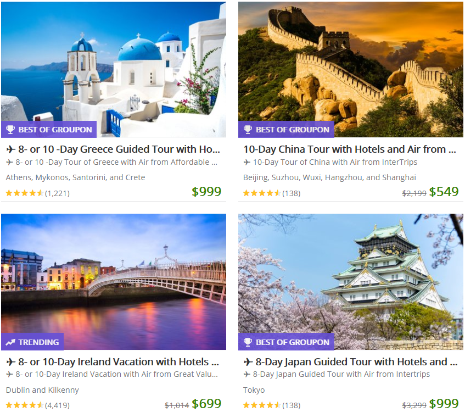Open the 8- or 10-Day Greece Guided Tour title
This screenshot has width=465, height=412.
pyautogui.click(x=119, y=149)
